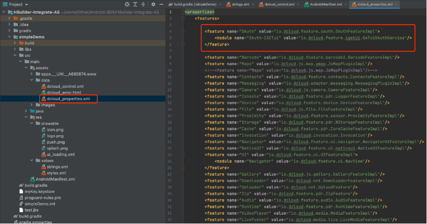Screen dimensions: 427x224
Task: Click the ui_loading.xml file icon
Action: (x=43, y=154)
